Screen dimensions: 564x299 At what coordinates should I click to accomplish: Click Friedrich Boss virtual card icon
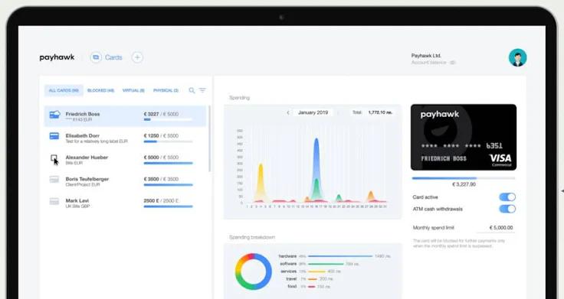(54, 115)
